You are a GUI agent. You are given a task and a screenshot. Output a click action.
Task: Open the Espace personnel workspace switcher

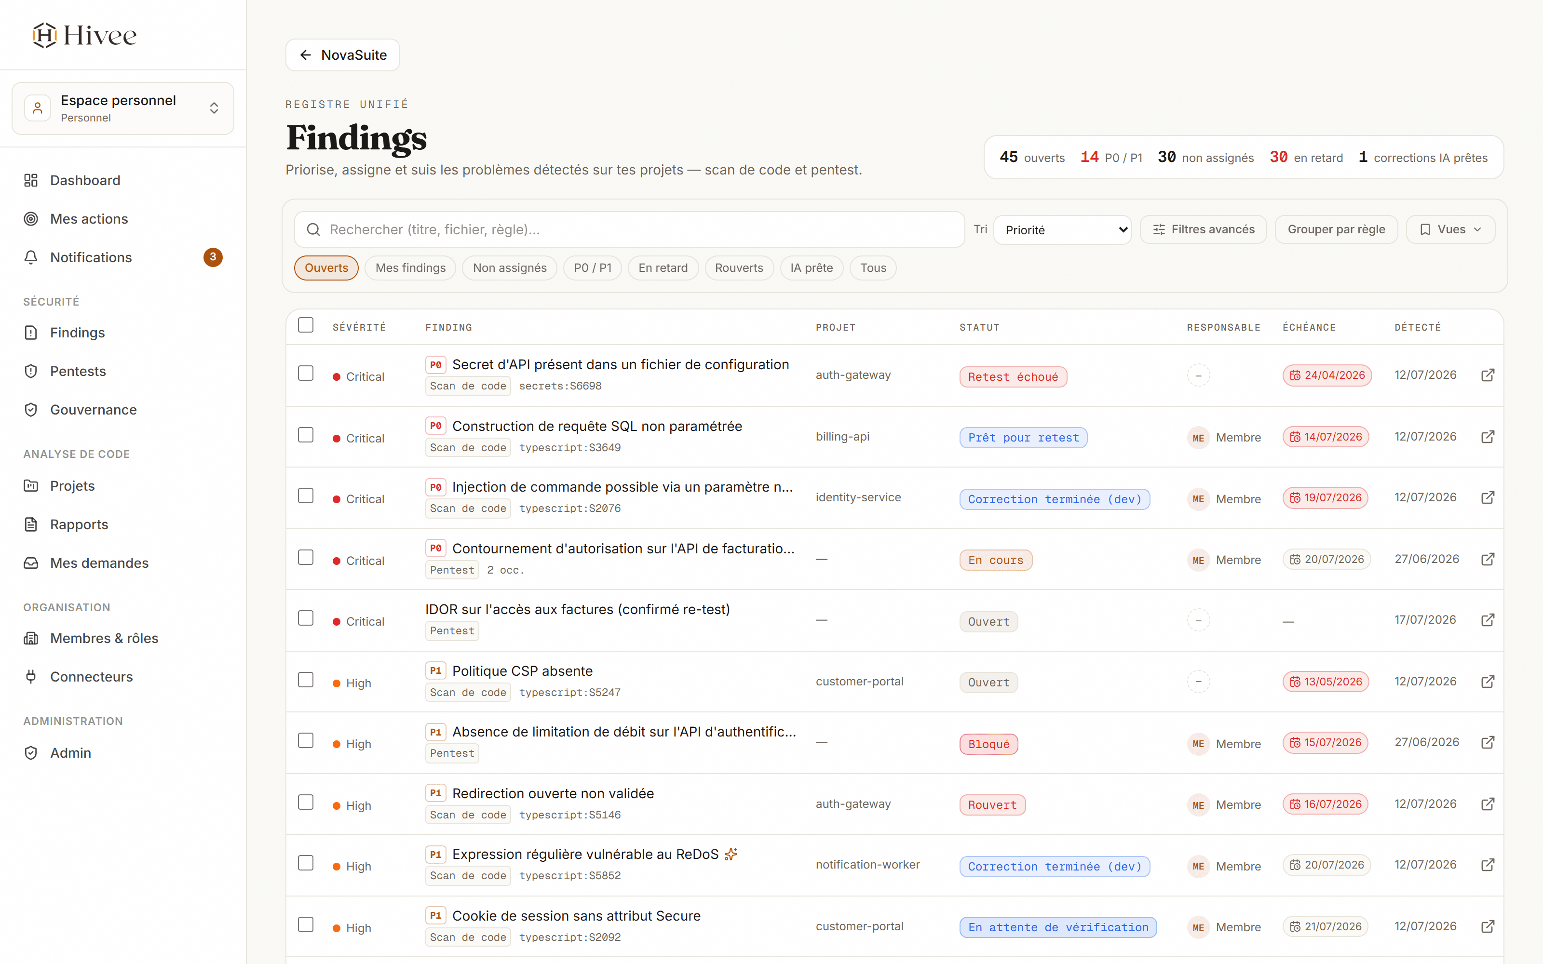click(123, 108)
